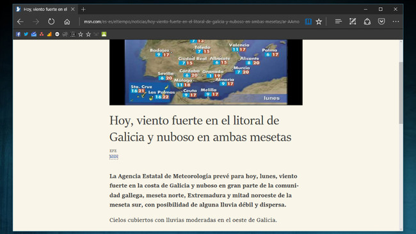Select the 'Hoy, viento fuerte en el' tab
This screenshot has height=234, width=416.
(45, 10)
